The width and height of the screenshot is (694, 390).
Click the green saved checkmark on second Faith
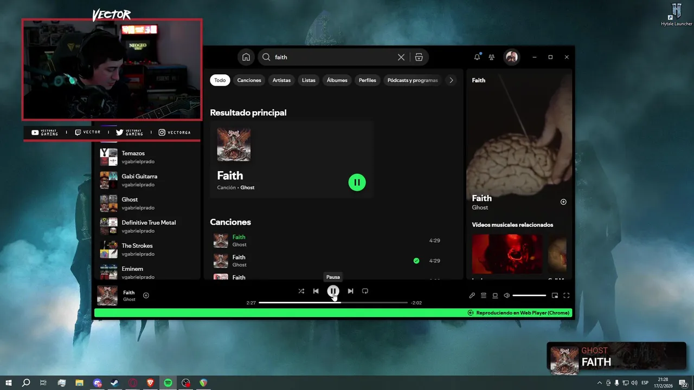[416, 261]
